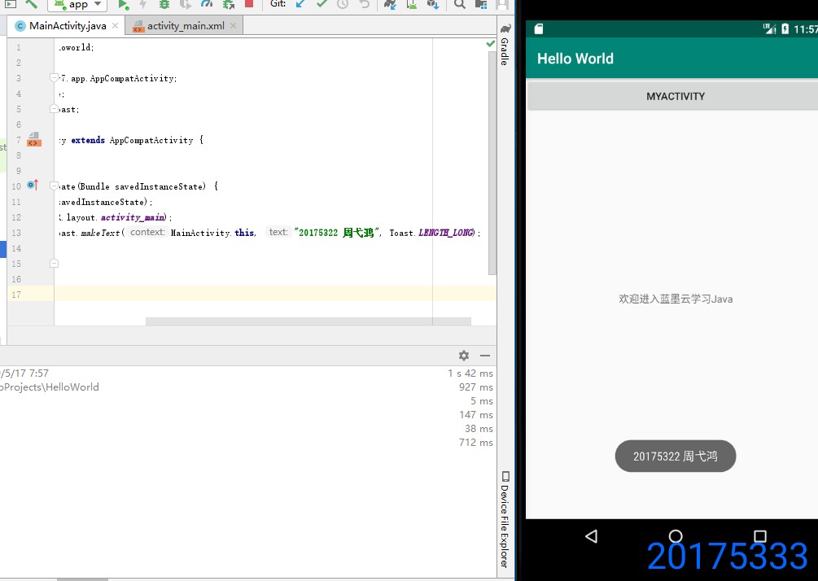Show Git history with the clock icon
The image size is (818, 581).
pos(343,5)
